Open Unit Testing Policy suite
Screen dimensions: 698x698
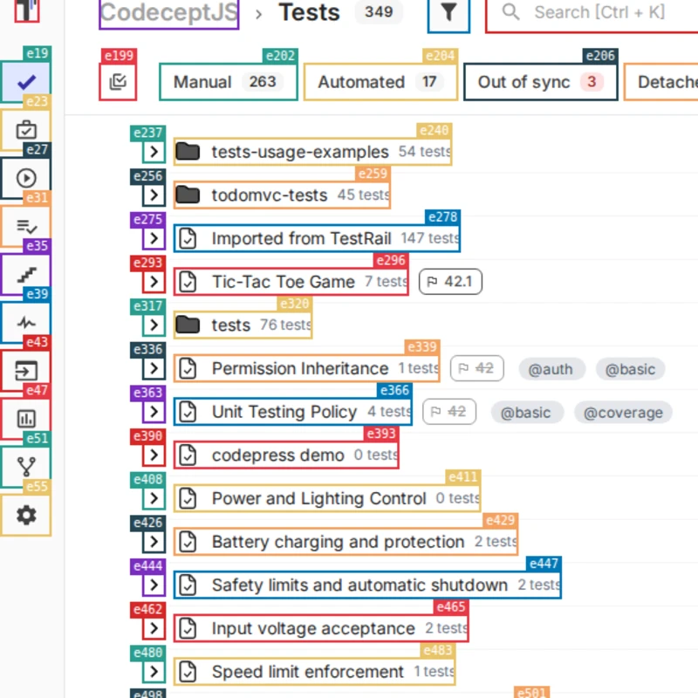point(292,411)
